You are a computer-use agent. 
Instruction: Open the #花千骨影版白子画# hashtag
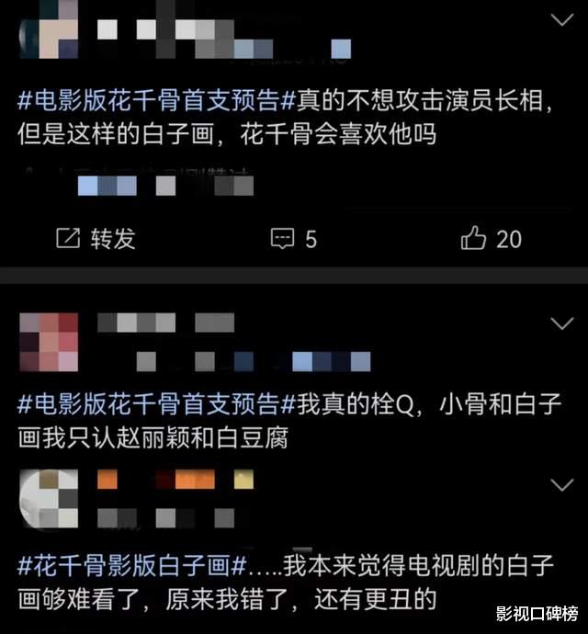pos(131,565)
